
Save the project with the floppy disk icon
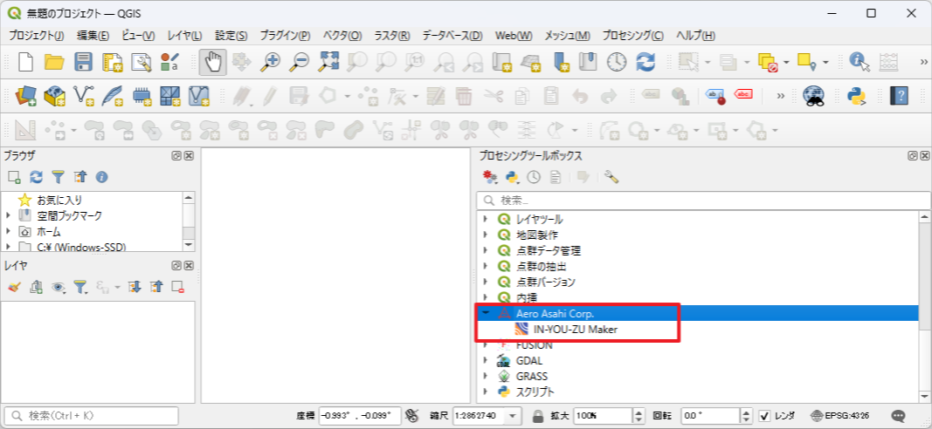[x=83, y=62]
